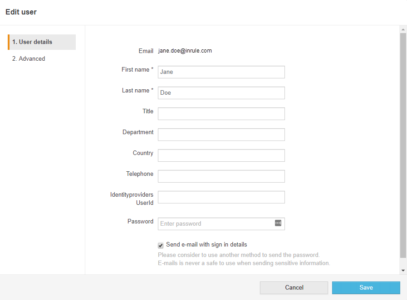The height and width of the screenshot is (300, 407).
Task: Click the Cancel button
Action: point(294,288)
